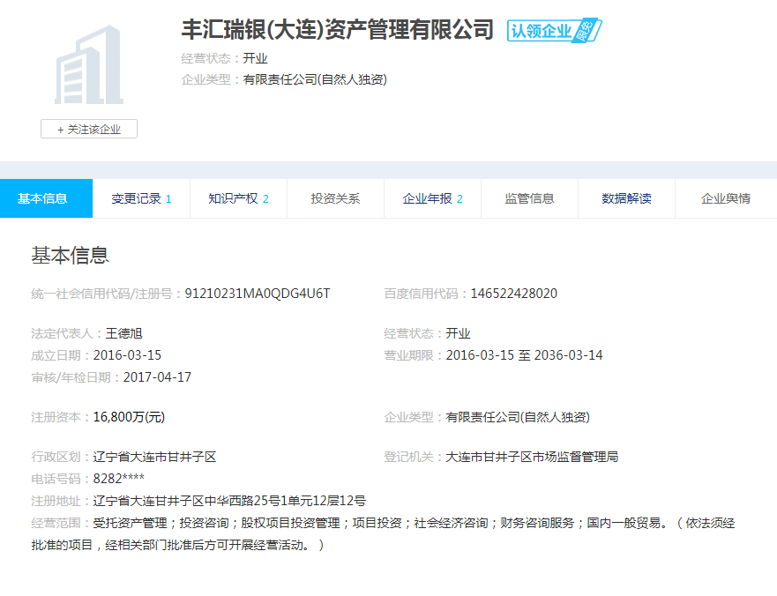Click the 认领企业 claim badge
777x596 pixels.
point(554,31)
